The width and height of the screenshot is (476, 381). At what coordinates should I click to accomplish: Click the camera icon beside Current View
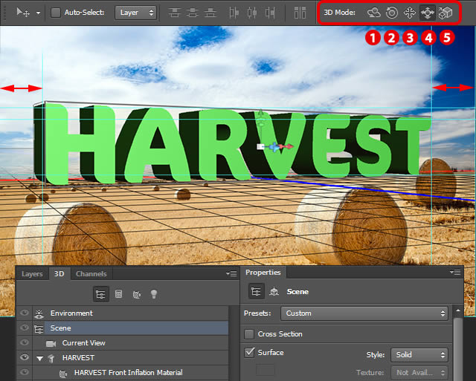coord(51,343)
